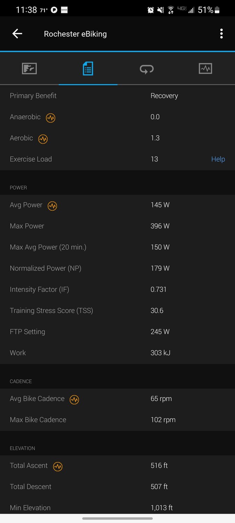Tap the alarm icon in status bar
The width and height of the screenshot is (235, 523).
point(150,10)
